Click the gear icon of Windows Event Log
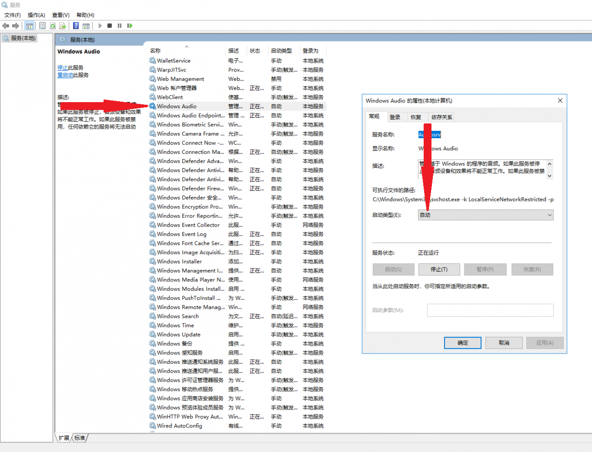 (153, 234)
